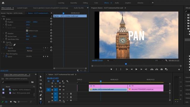This screenshot has width=190, height=107.
Task: Click the Extract button
Action: coord(157,69)
